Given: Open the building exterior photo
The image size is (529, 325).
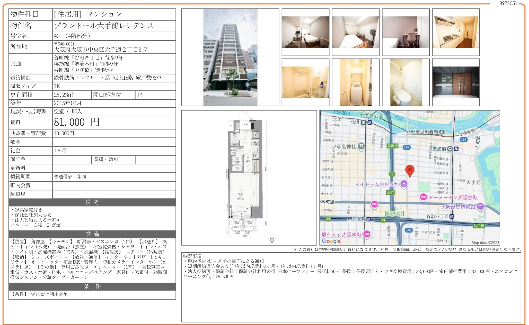Looking at the screenshot, I should 230,57.
